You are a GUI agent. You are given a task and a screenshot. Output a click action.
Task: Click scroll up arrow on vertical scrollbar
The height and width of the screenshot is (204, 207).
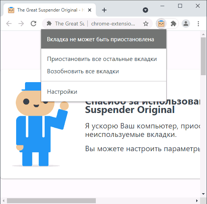[x=203, y=34]
